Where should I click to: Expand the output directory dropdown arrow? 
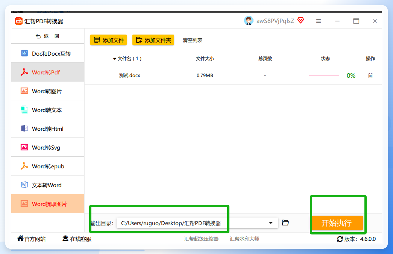[x=271, y=223]
